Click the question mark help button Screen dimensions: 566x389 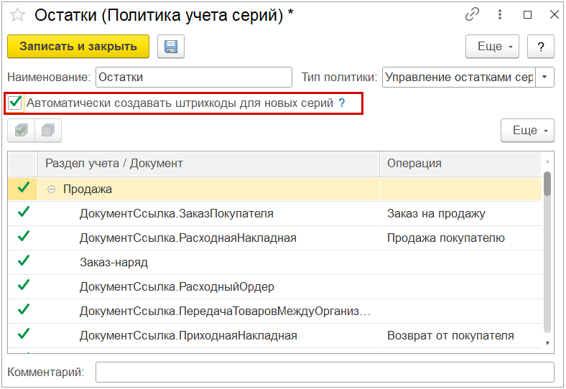click(x=540, y=47)
